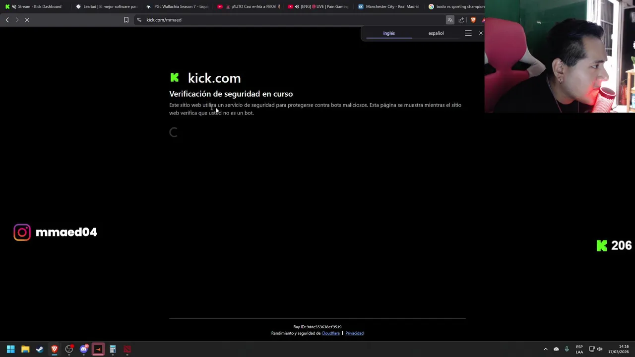
Task: Click the share icon in the address bar
Action: [x=461, y=20]
